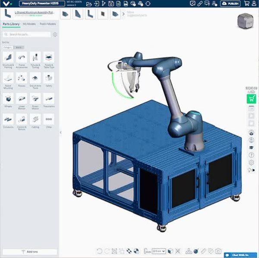Open the grid snap size dropdown
Image resolution: width=259 pixels, height=258 pixels.
click(x=159, y=251)
